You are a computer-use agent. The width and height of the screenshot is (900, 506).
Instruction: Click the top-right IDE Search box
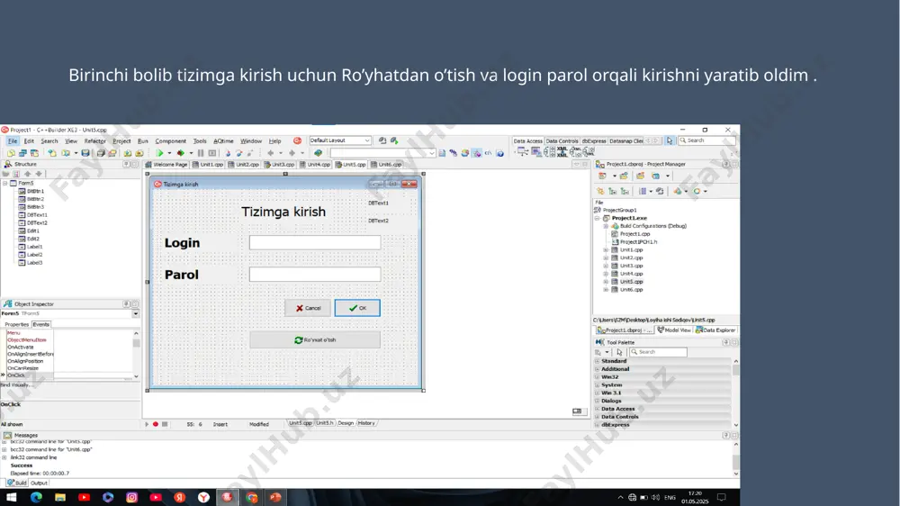[706, 140]
